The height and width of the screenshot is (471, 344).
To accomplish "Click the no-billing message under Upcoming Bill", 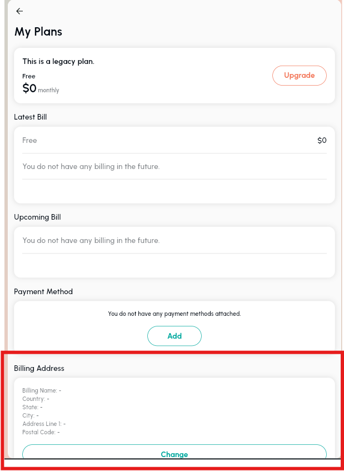I will click(x=91, y=241).
